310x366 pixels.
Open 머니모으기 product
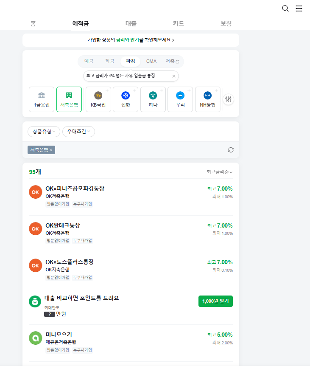(131, 343)
